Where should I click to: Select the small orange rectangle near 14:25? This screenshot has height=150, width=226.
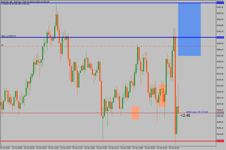click(x=135, y=113)
